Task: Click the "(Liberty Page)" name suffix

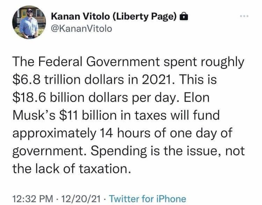Action: click(144, 17)
